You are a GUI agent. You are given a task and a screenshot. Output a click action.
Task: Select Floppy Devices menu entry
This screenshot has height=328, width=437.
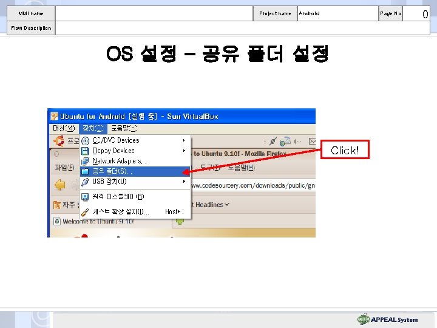click(135, 151)
